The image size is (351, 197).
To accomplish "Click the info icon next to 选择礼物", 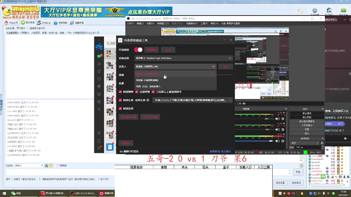I will [x=148, y=100].
